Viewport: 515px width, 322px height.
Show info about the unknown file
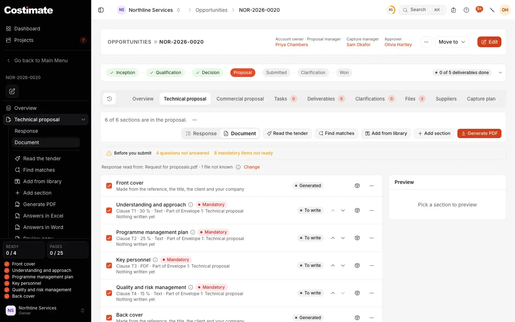pyautogui.click(x=238, y=167)
